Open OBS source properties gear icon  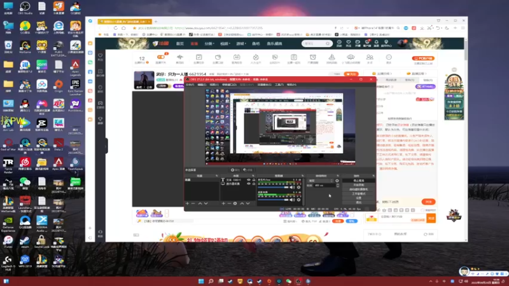(x=235, y=203)
